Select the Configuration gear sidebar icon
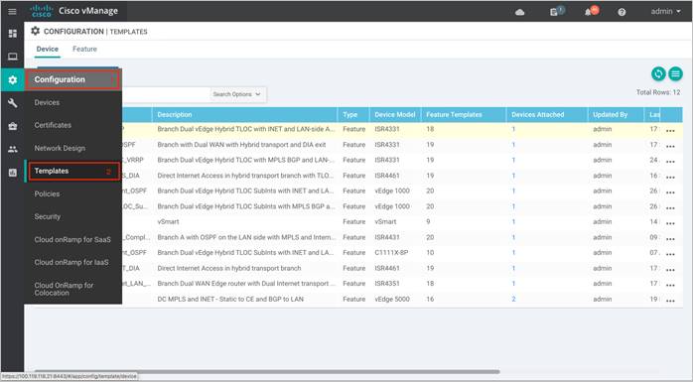 (12, 79)
